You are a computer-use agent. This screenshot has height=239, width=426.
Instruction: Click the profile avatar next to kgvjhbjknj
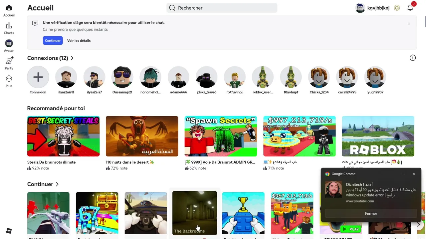pos(360,8)
